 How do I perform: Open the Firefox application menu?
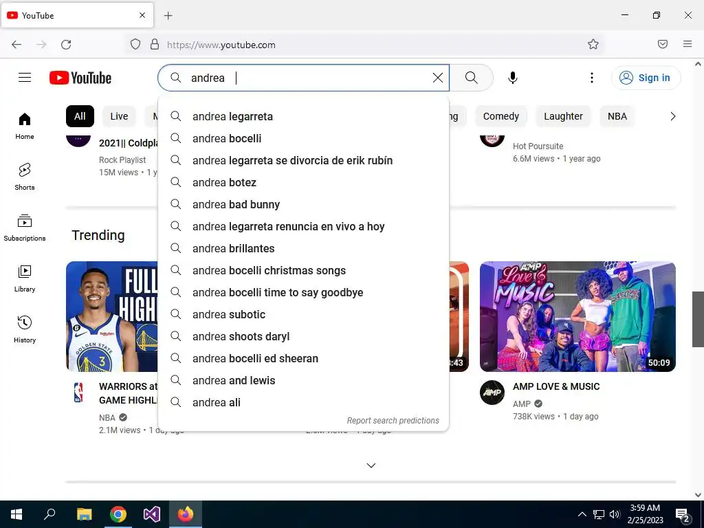coord(687,44)
